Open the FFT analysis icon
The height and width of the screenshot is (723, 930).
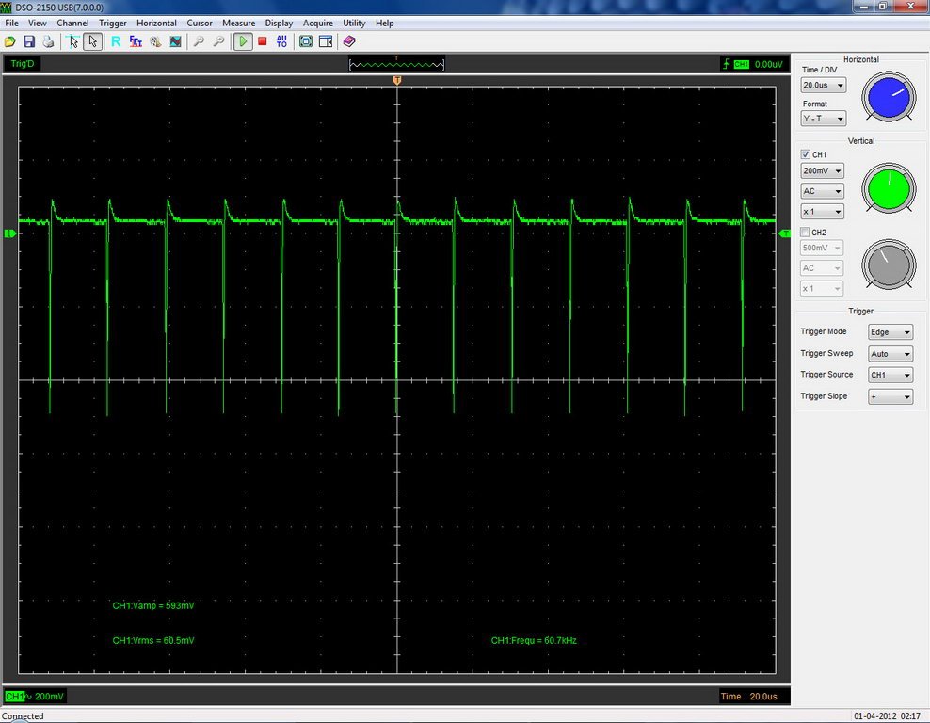click(136, 41)
